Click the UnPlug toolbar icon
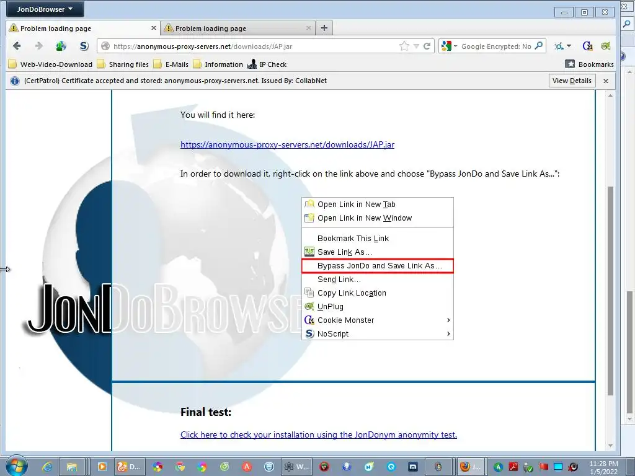The image size is (635, 476). (606, 46)
